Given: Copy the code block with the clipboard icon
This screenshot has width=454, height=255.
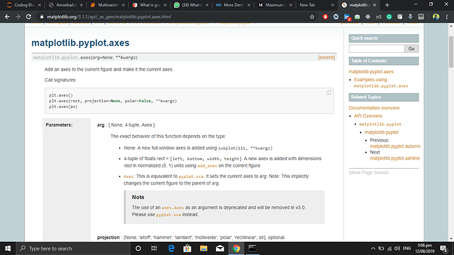Looking at the screenshot, I should coord(328,93).
